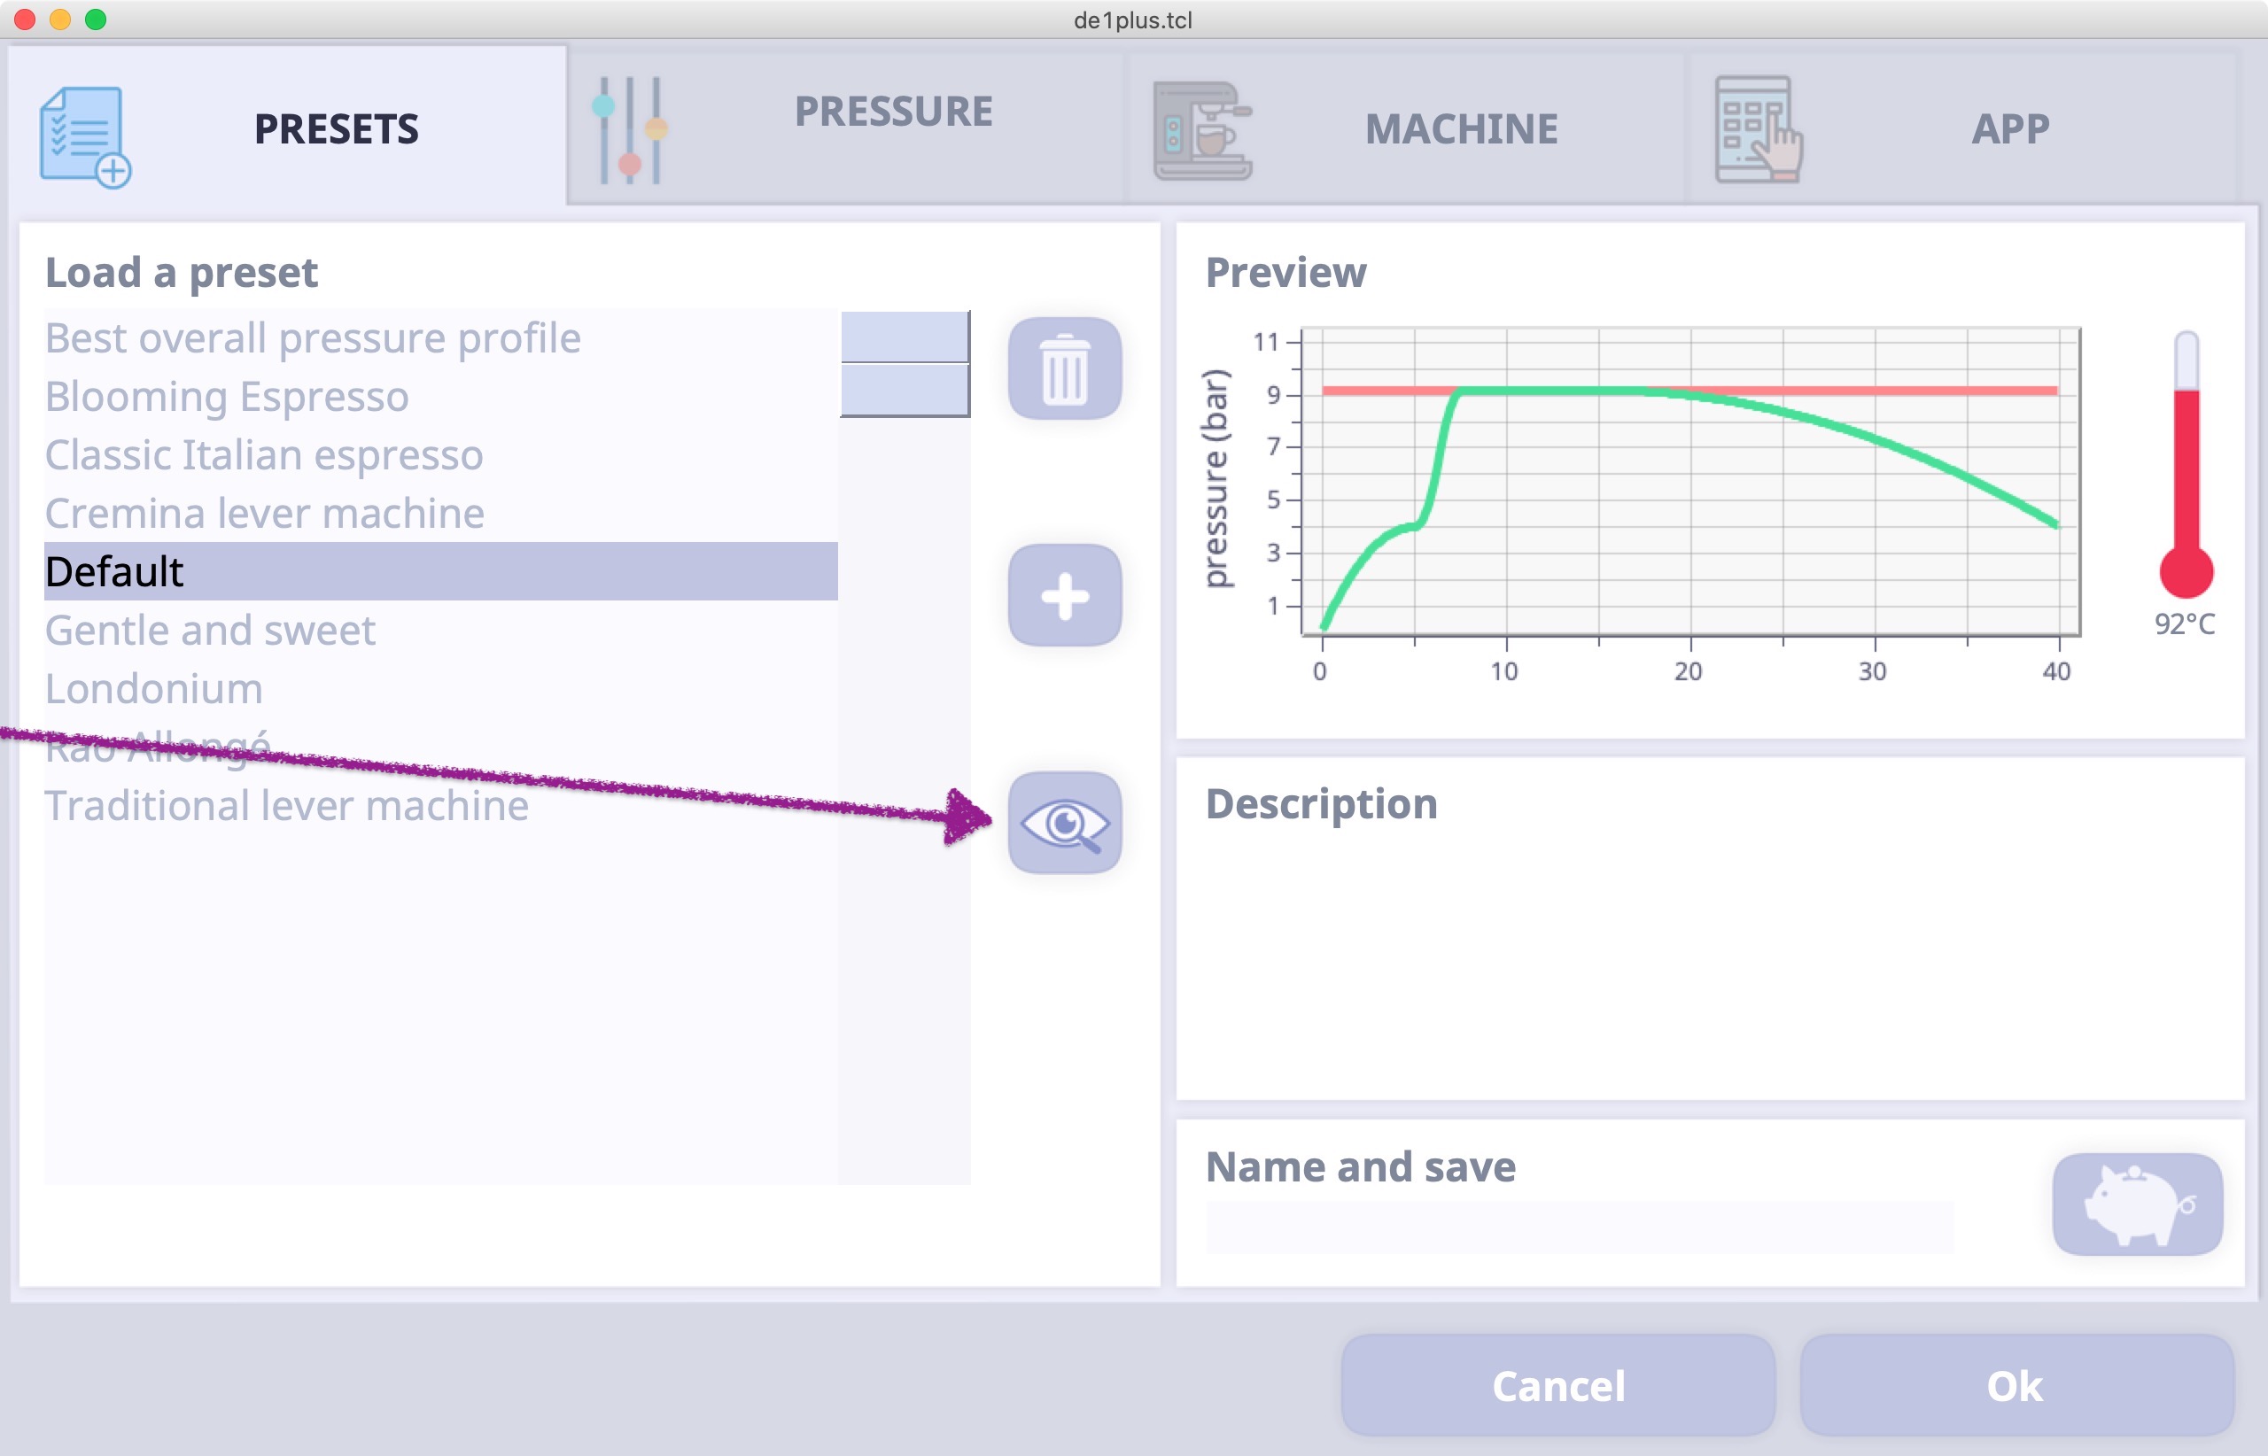Switch to the PRESSURE tab
Viewport: 2268px width, 1456px height.
coord(893,112)
